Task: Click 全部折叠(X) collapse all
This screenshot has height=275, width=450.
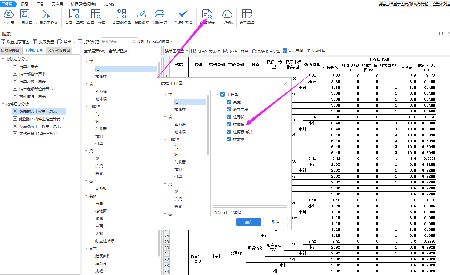Action: point(119,51)
